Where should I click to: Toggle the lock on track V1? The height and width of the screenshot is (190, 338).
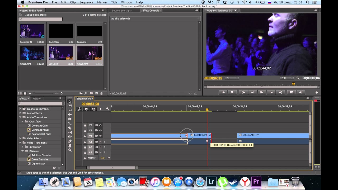point(85,136)
